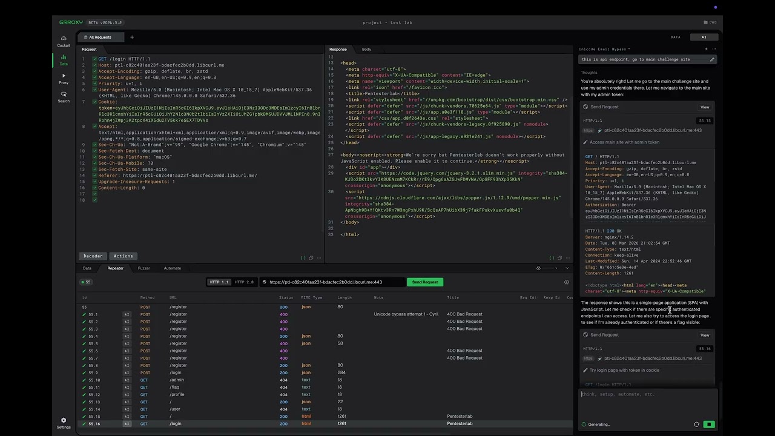Click View on the second AI Send Request card
The image size is (775, 436).
(705, 335)
